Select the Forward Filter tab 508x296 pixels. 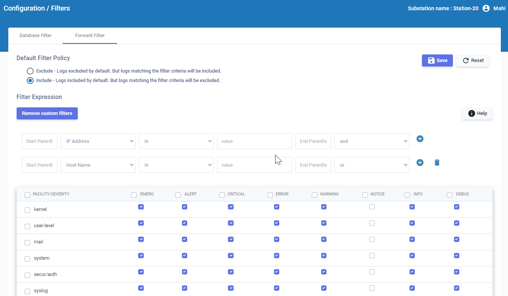click(x=90, y=36)
